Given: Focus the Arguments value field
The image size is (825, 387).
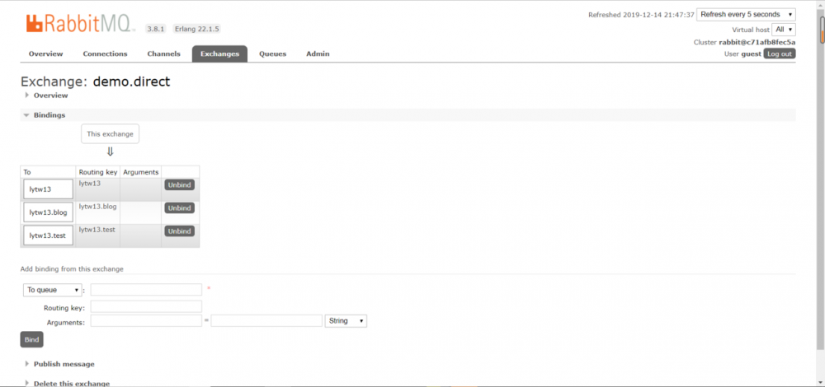Looking at the screenshot, I should pos(266,321).
